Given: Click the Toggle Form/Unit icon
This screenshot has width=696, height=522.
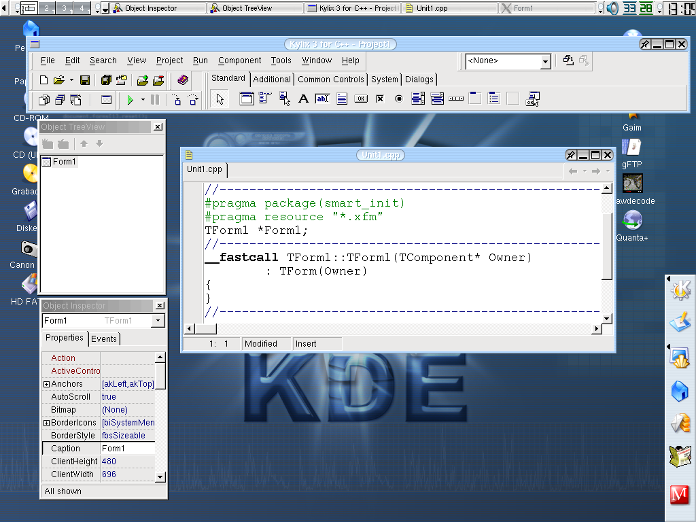Looking at the screenshot, I should 76,100.
